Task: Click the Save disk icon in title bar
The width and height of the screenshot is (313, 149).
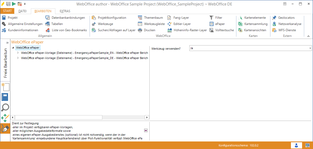Action: point(8,4)
